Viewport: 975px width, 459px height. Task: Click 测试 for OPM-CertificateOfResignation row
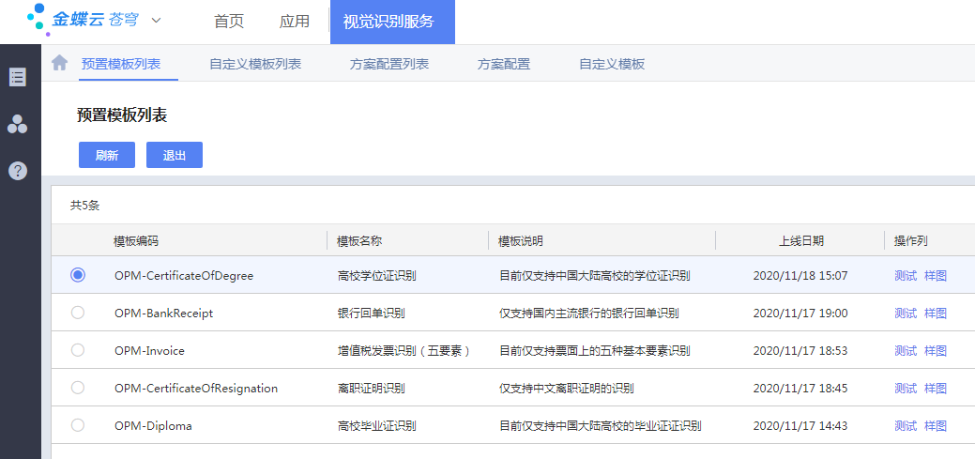(x=906, y=388)
